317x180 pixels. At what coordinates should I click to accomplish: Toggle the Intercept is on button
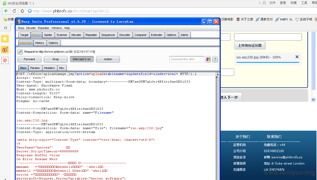(x=82, y=59)
